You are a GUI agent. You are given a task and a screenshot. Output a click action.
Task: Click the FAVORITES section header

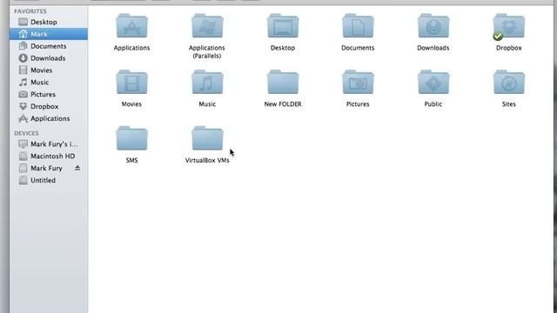[30, 11]
